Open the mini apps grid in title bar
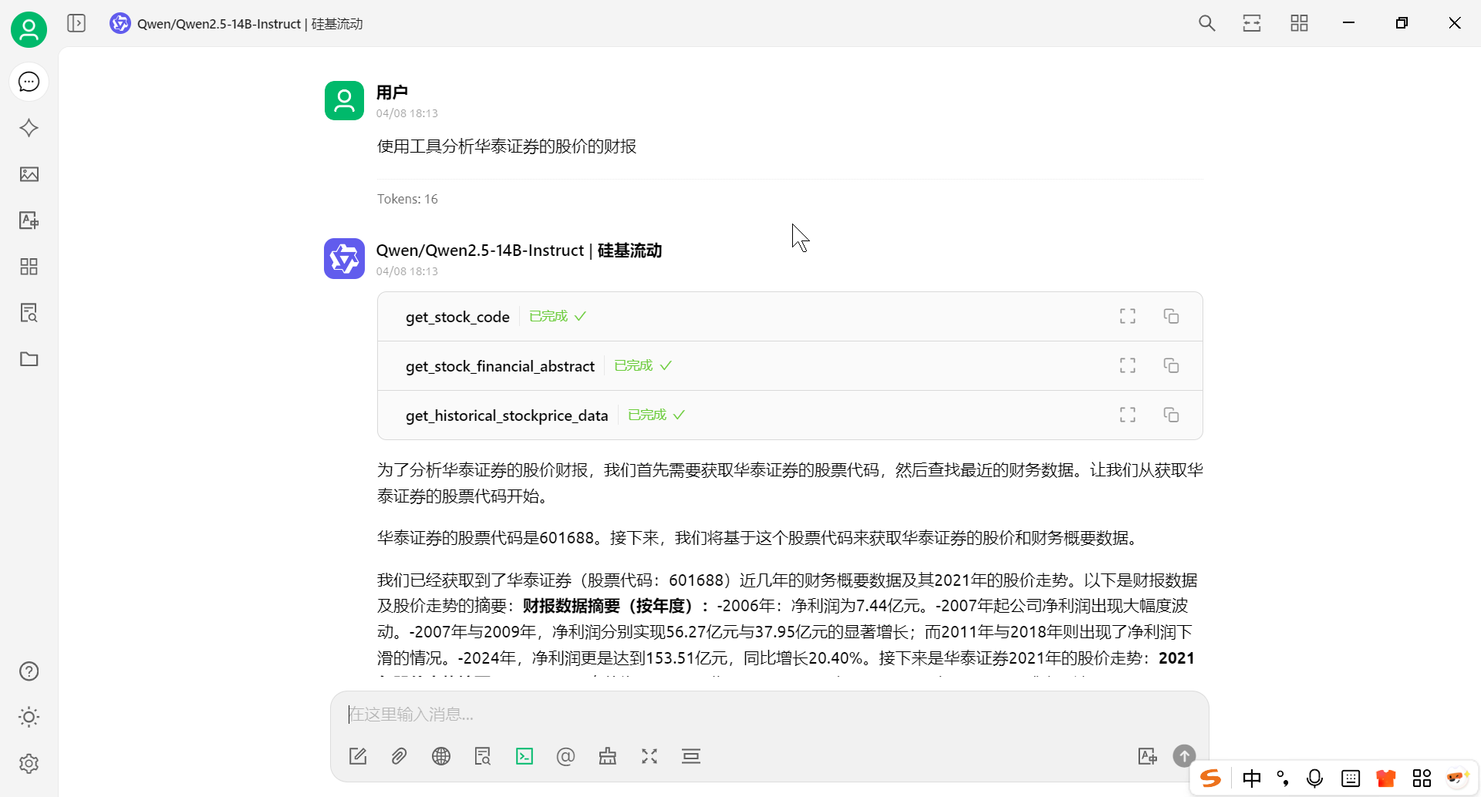Viewport: 1481px width, 797px height. (x=1299, y=23)
